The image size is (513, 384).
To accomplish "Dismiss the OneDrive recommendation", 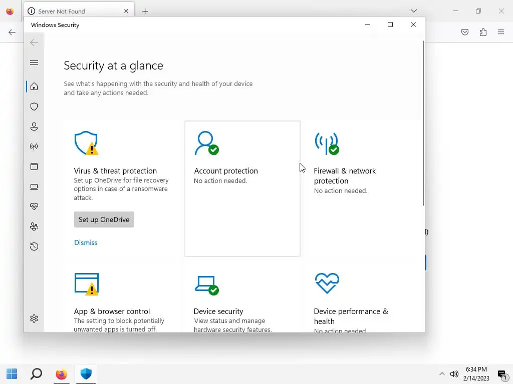I will coord(86,242).
